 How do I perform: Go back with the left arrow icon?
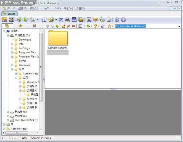click(x=47, y=26)
